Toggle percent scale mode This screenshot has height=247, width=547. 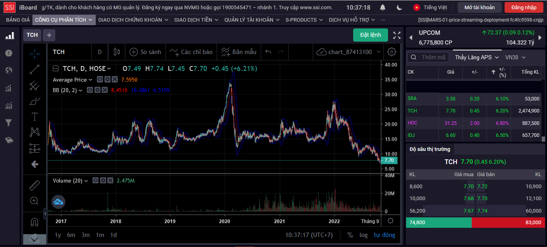[x=350, y=235]
